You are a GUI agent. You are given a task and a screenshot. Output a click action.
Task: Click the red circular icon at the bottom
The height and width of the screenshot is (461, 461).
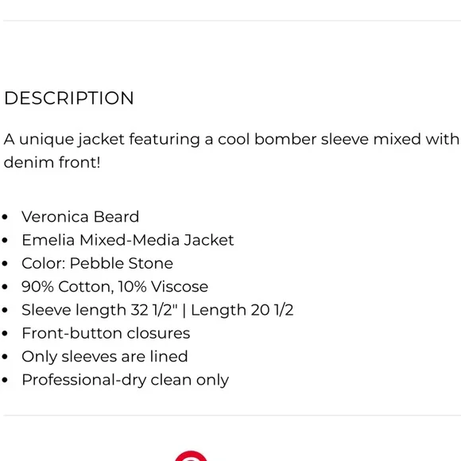click(191, 455)
